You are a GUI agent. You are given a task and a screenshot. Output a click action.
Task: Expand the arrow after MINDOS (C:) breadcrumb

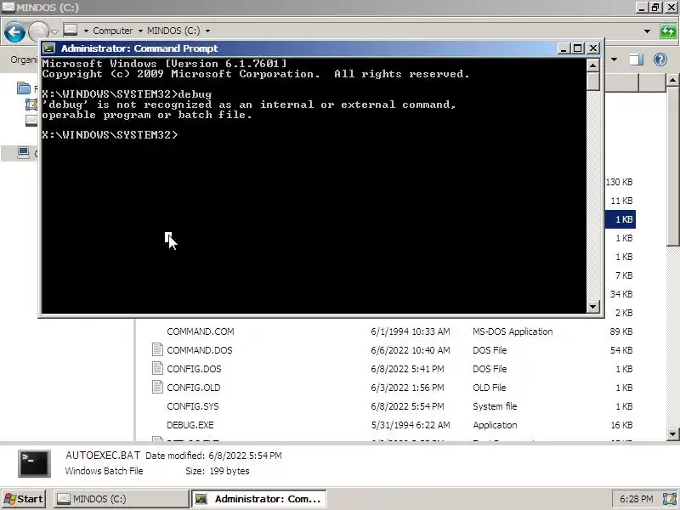[207, 31]
